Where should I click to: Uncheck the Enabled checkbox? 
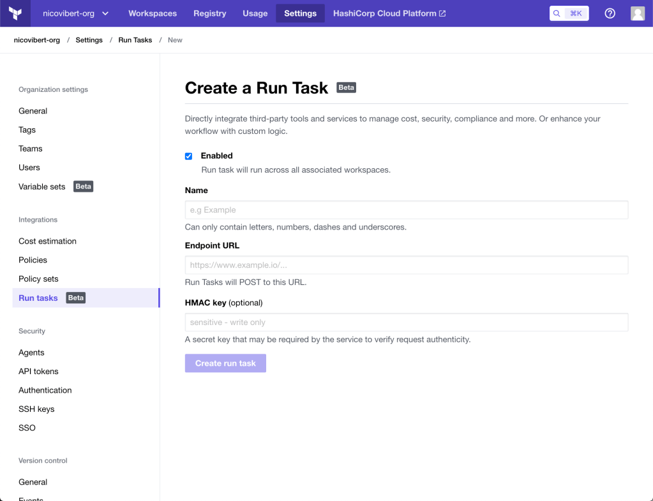tap(188, 156)
